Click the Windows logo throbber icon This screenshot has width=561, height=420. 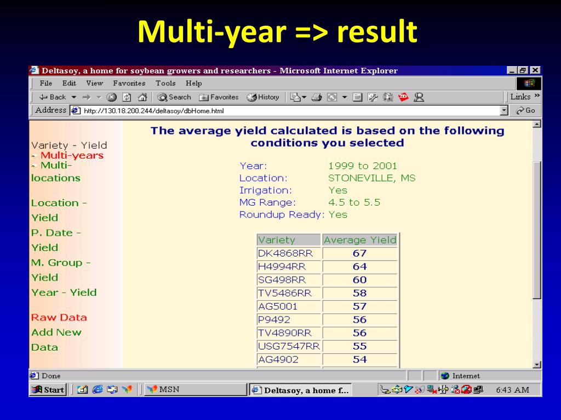(x=529, y=84)
